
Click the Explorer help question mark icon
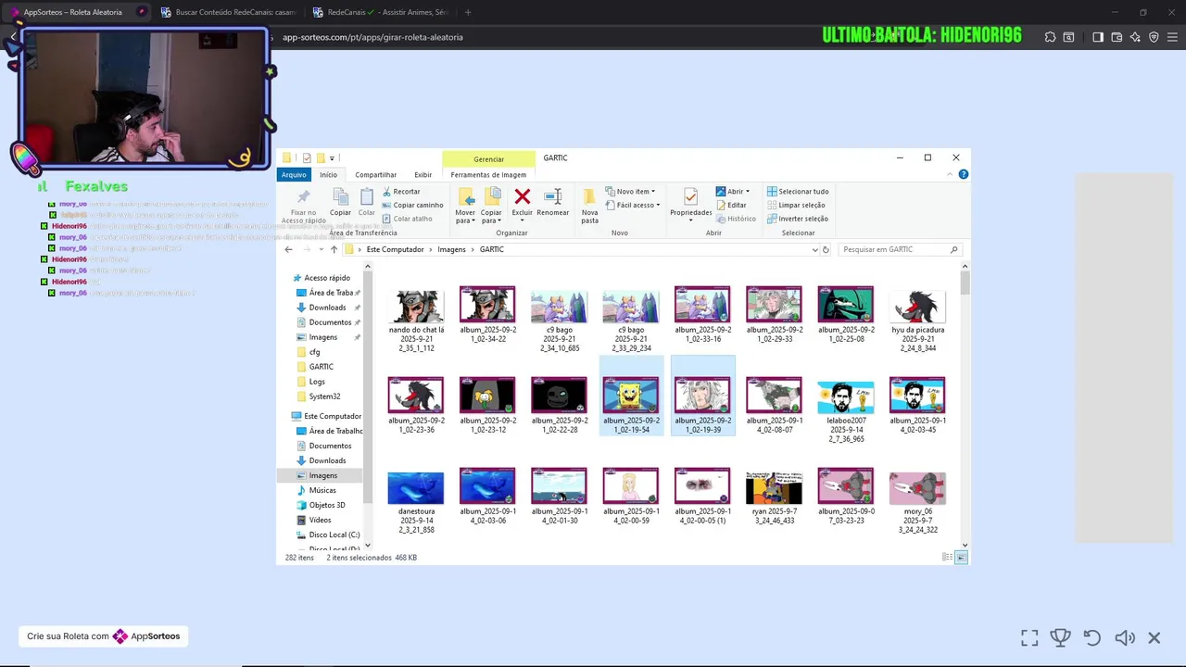963,174
